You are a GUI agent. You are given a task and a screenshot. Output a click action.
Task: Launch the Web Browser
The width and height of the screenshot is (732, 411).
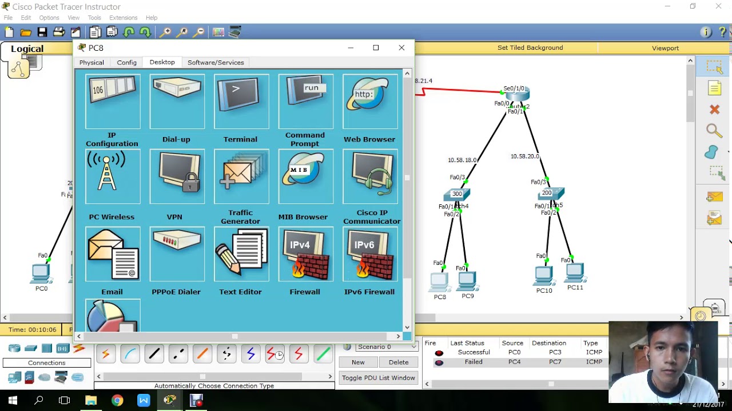pyautogui.click(x=370, y=102)
